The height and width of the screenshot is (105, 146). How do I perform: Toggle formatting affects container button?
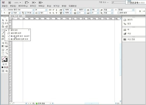[x=4, y=64]
